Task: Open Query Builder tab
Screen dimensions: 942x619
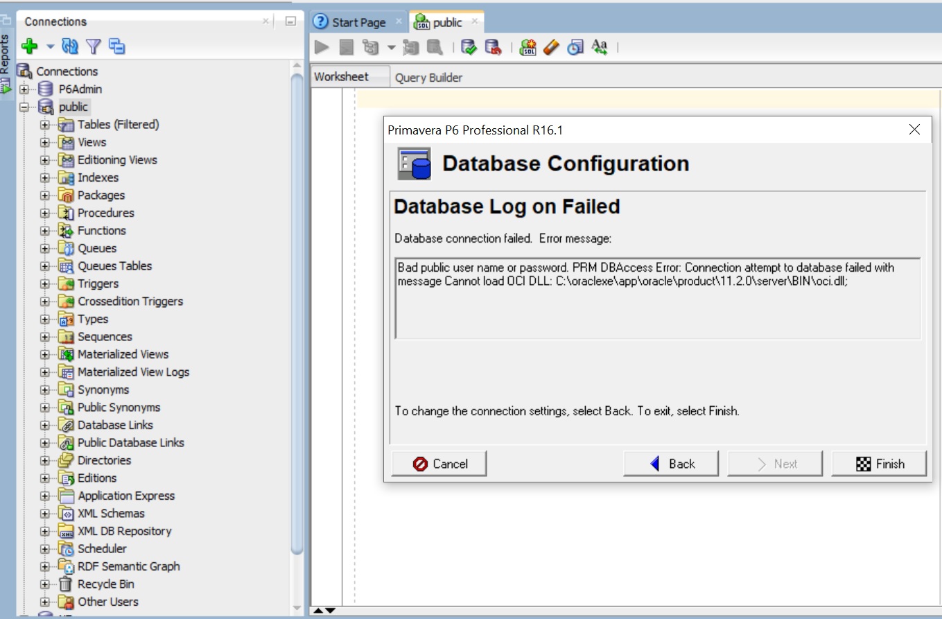Action: pyautogui.click(x=428, y=78)
